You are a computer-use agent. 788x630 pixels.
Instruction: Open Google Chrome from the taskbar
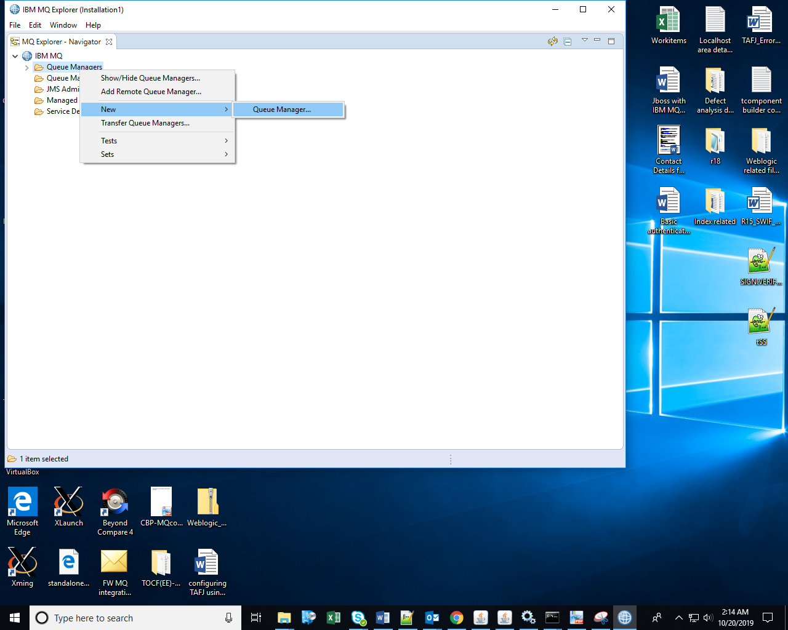coord(456,618)
